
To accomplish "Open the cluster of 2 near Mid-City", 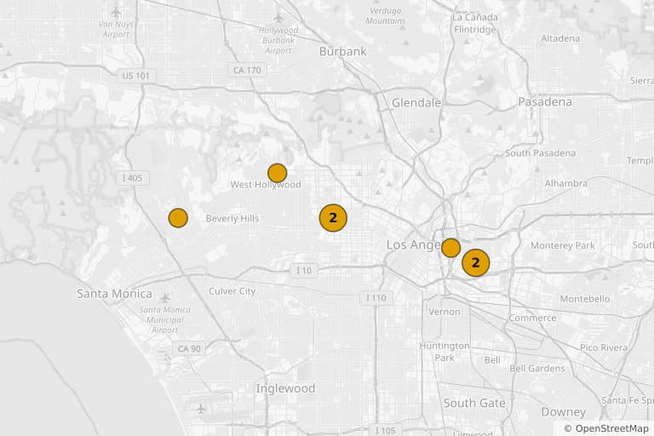I will [333, 218].
